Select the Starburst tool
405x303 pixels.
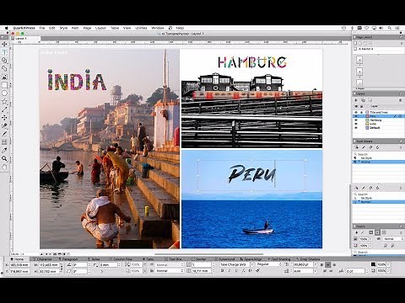pyautogui.click(x=4, y=101)
